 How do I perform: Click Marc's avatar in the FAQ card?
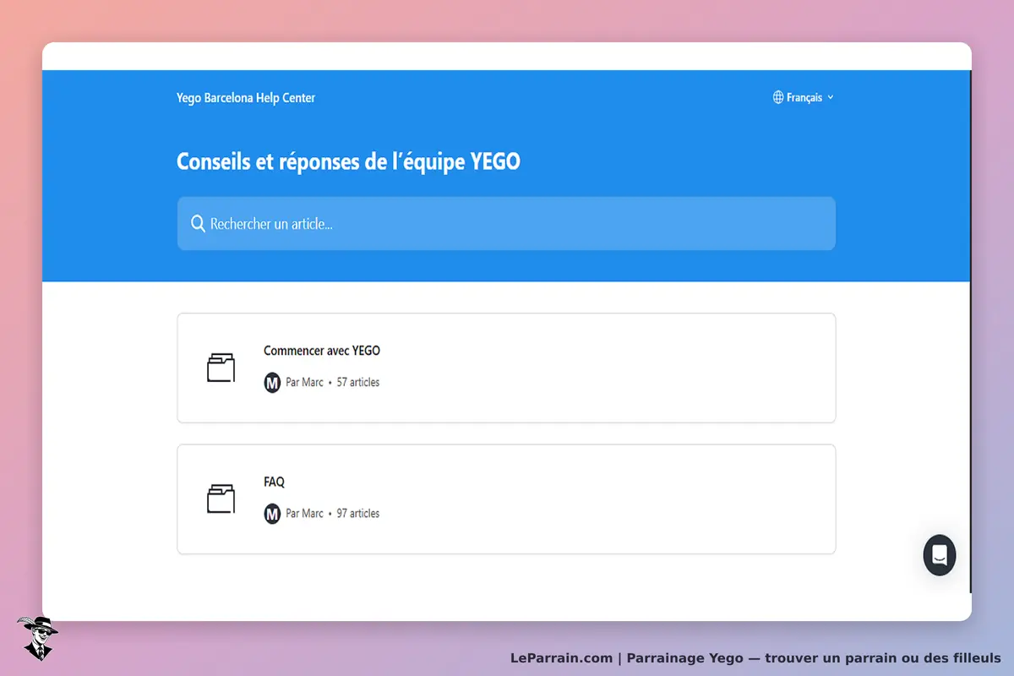point(272,514)
